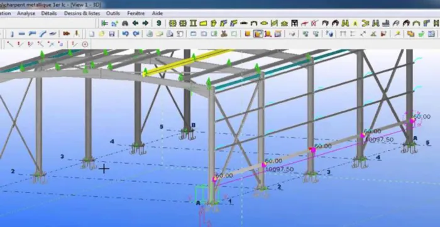Click the save diskette icon
Viewport: 440px width, 227px height.
[112, 34]
